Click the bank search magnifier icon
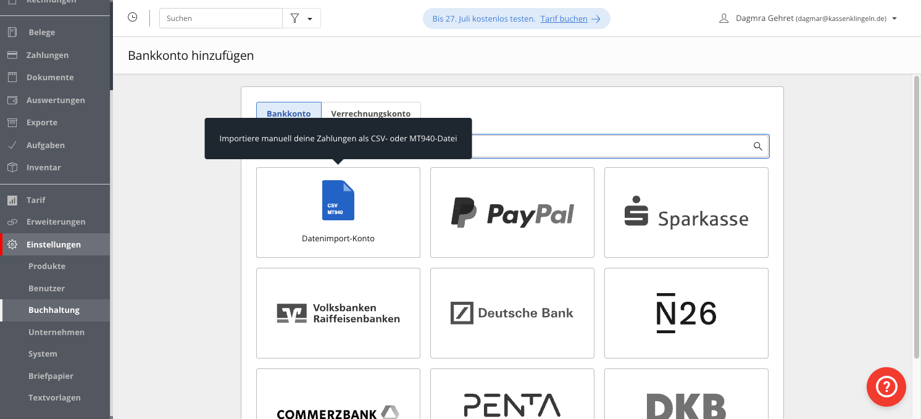Viewport: 921px width, 419px height. click(757, 146)
